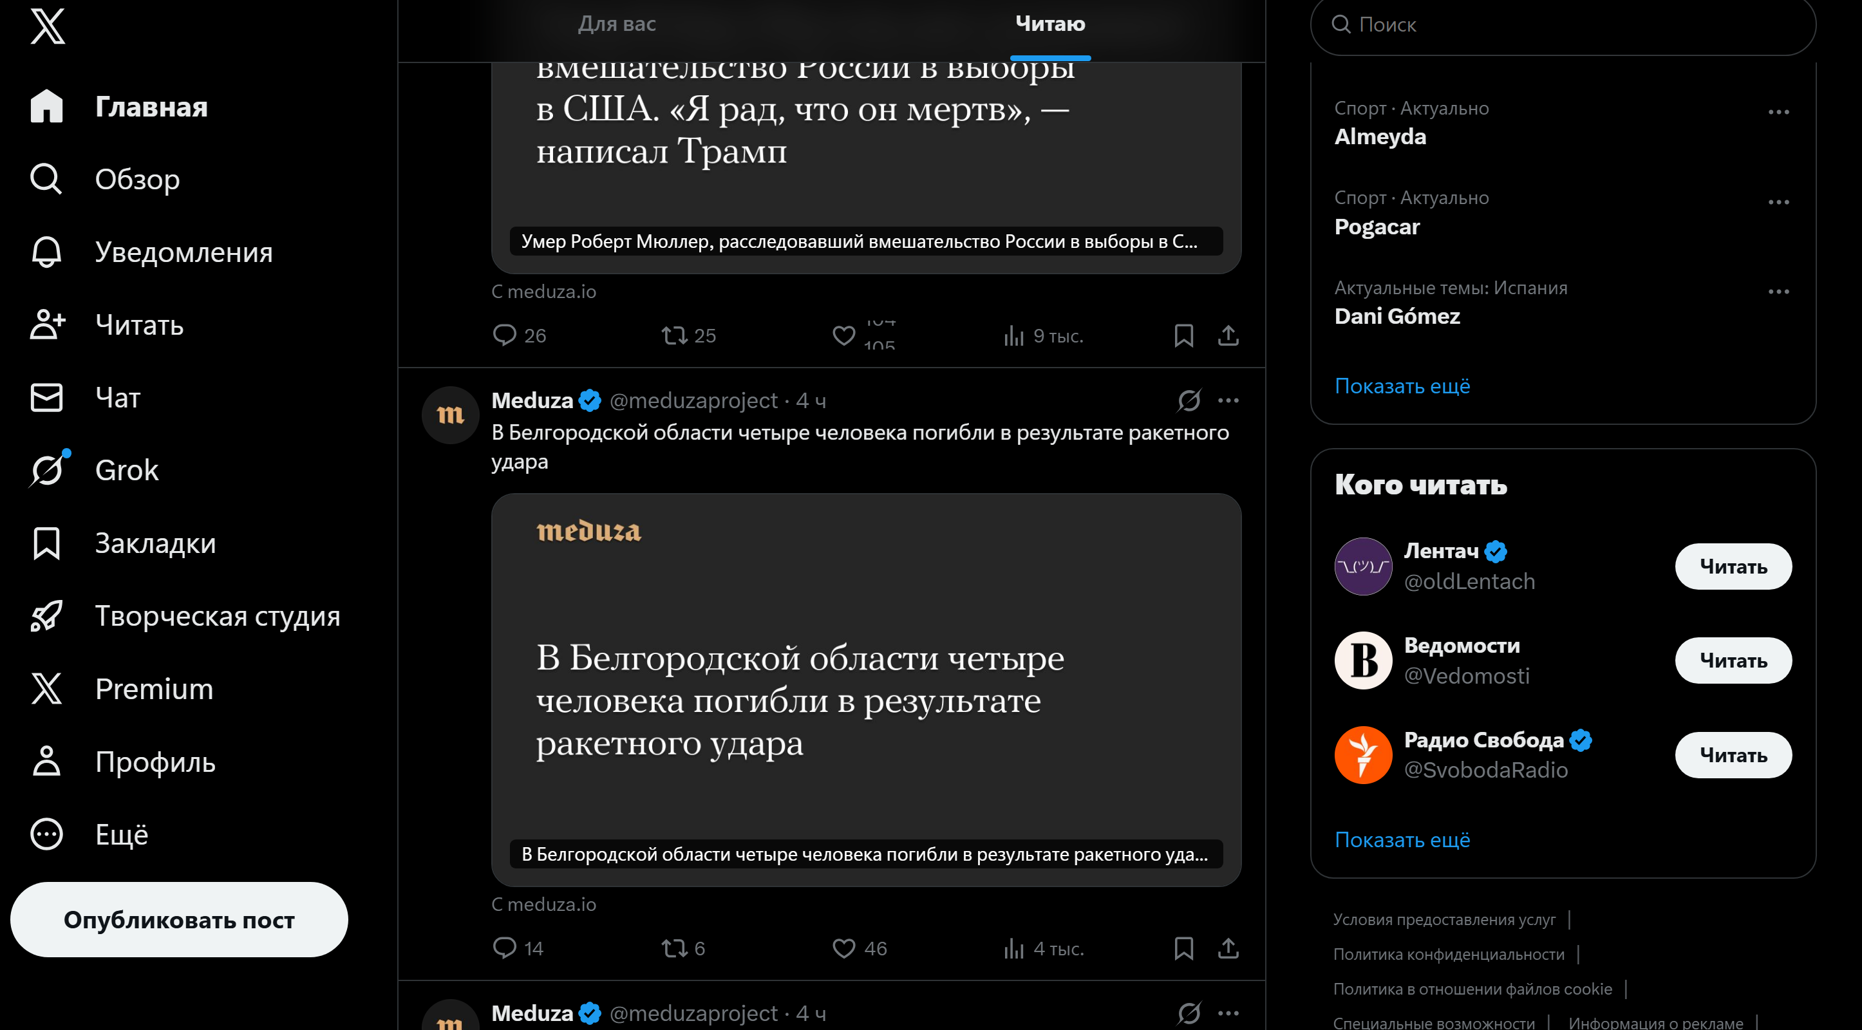Click Показать ещё under Кого читать
Image resolution: width=1862 pixels, height=1030 pixels.
click(x=1402, y=839)
